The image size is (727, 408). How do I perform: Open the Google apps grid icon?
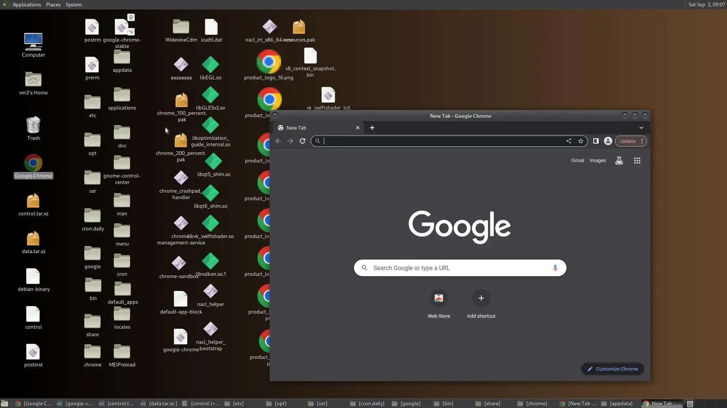637,161
